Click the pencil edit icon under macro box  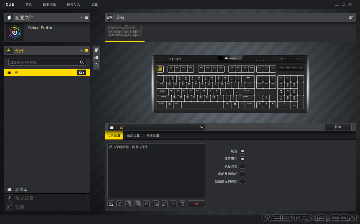point(120,204)
